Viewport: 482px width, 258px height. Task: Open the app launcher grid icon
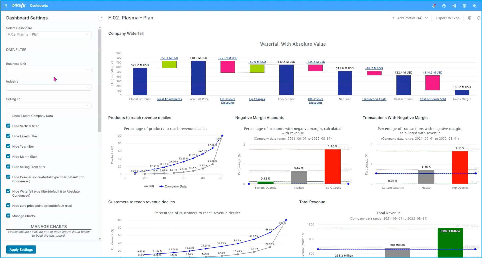5,6
